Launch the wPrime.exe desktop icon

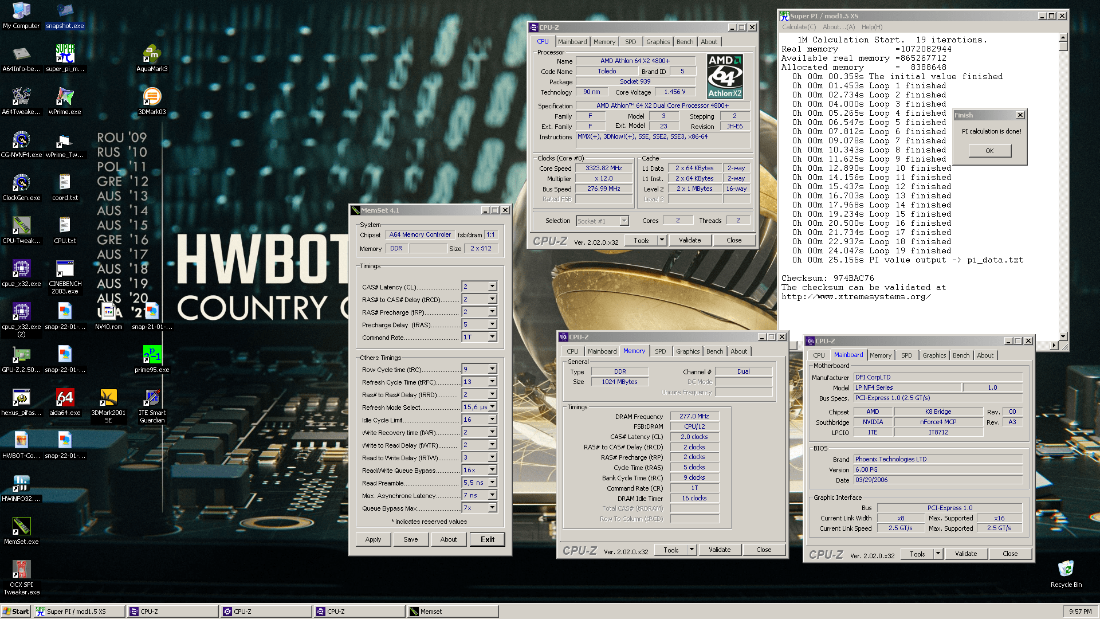tap(65, 101)
